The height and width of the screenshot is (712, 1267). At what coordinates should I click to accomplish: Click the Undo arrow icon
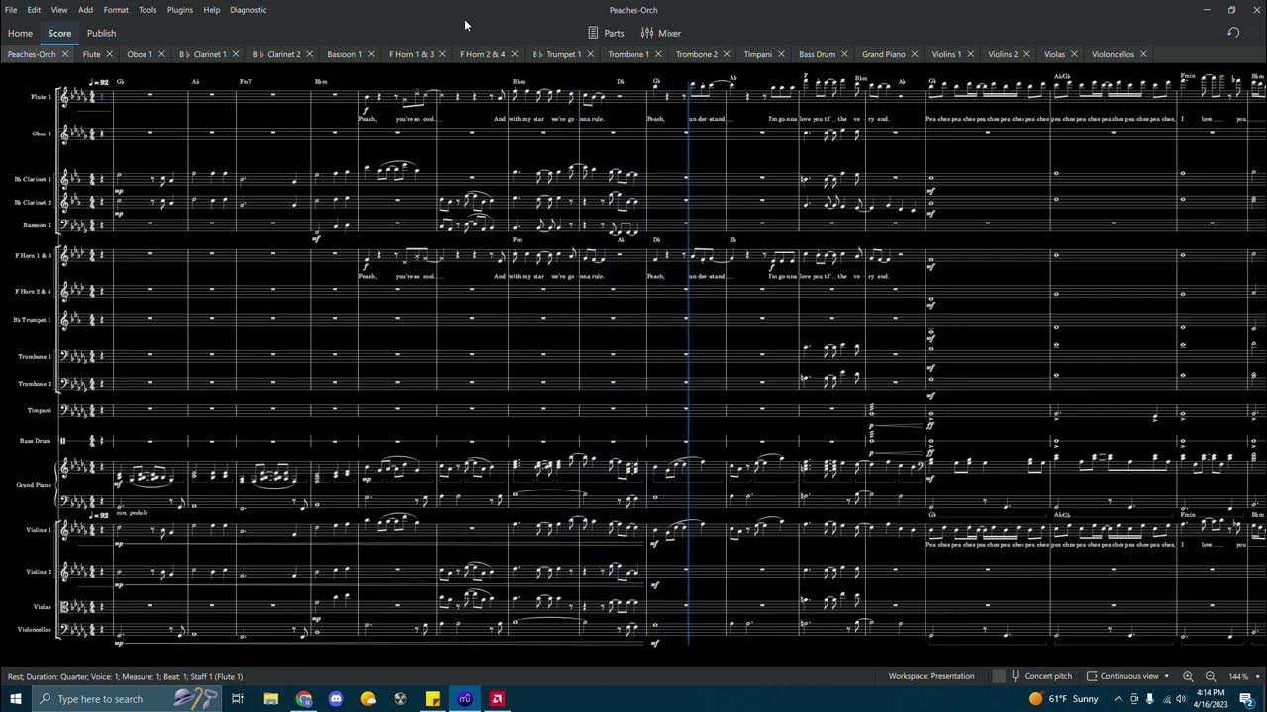(x=1233, y=33)
